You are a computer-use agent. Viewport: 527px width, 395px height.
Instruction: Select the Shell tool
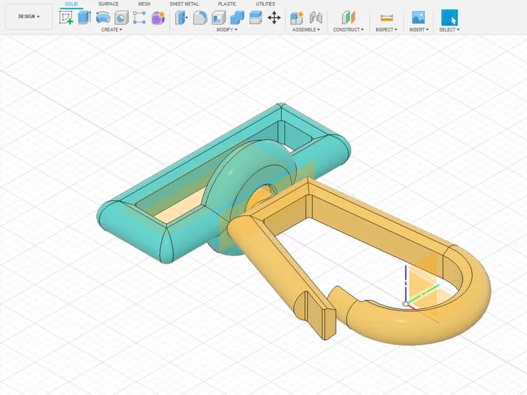click(218, 18)
